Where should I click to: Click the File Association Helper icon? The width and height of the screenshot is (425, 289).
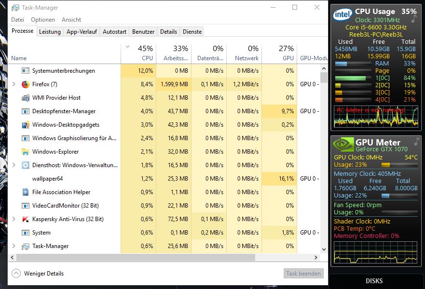point(26,192)
